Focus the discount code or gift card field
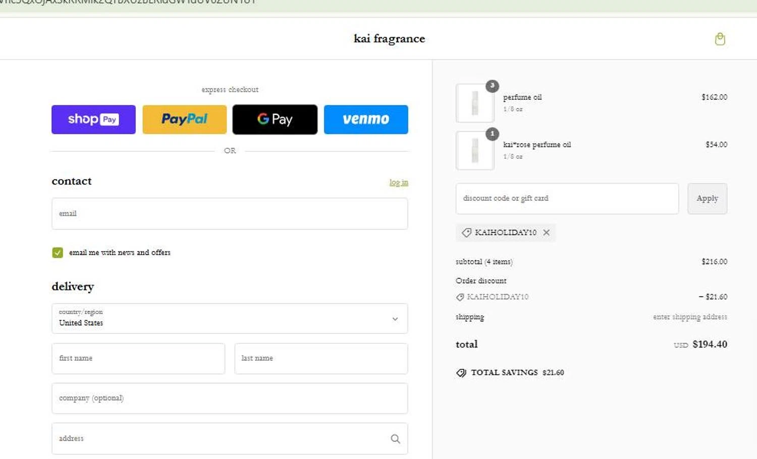The width and height of the screenshot is (757, 459). pyautogui.click(x=567, y=199)
